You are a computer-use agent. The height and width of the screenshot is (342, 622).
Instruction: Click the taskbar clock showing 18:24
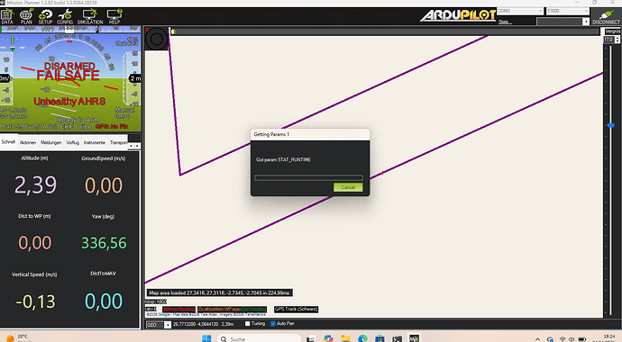(x=608, y=337)
